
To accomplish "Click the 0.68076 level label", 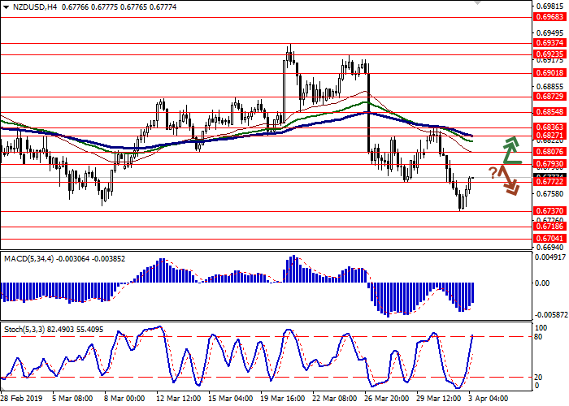I will [x=549, y=151].
